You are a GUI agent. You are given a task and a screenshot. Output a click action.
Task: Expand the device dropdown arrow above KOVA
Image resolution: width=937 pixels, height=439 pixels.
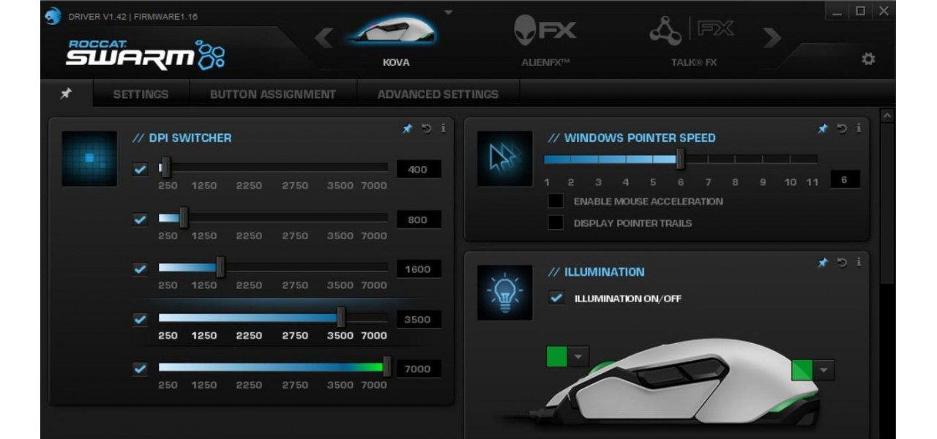tap(449, 12)
